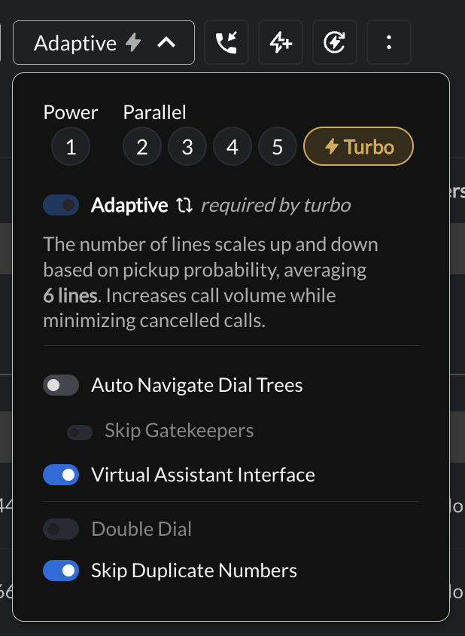Select the Turbo dialing mode
465x636 pixels.
click(358, 146)
